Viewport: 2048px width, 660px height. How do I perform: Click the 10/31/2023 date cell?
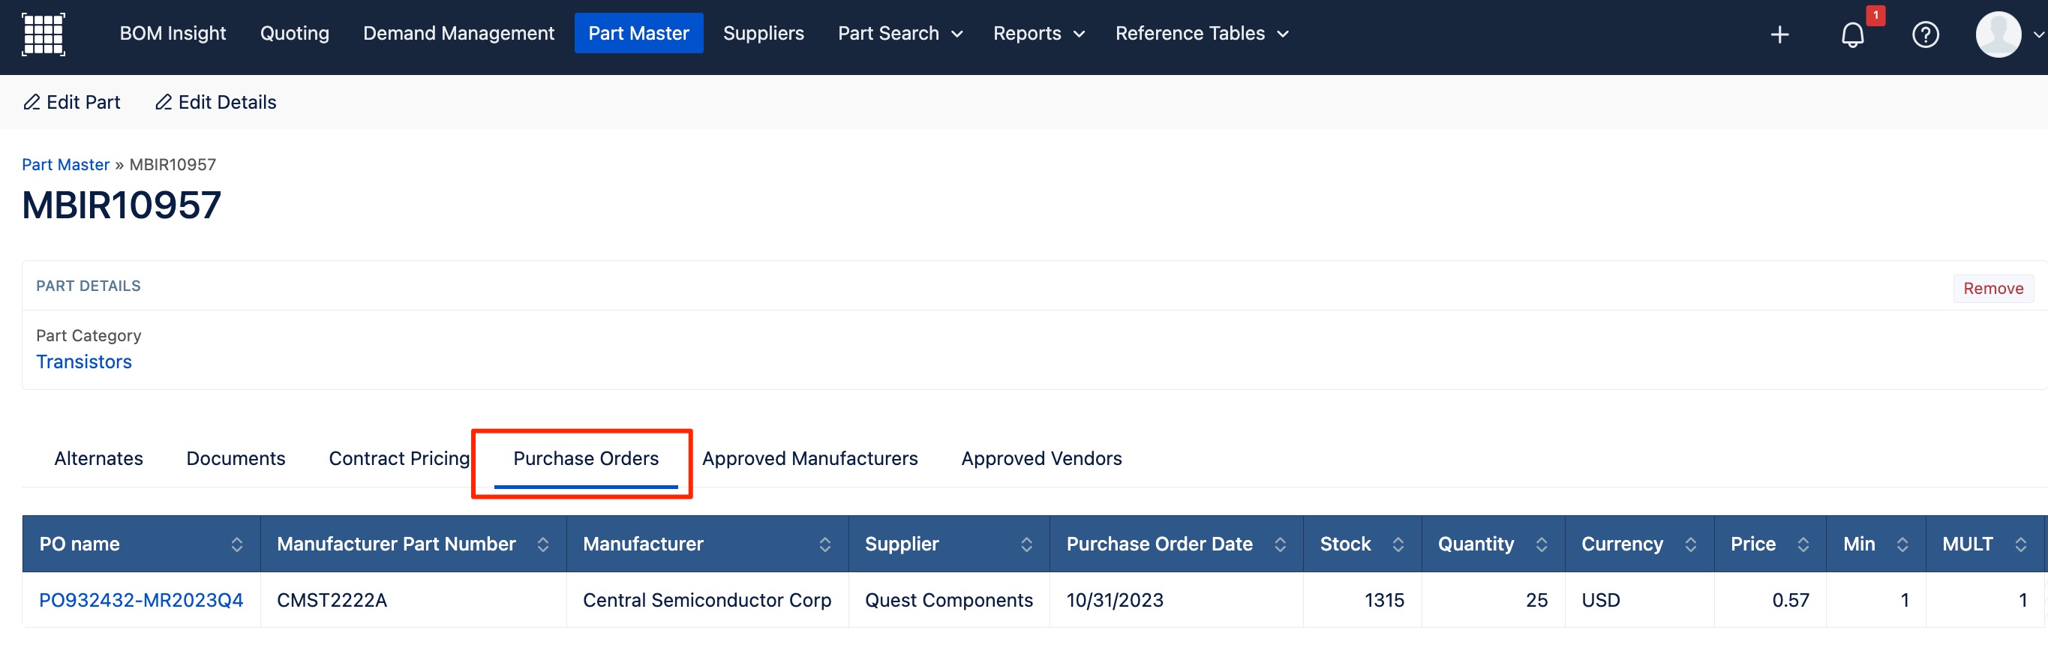coord(1176,599)
